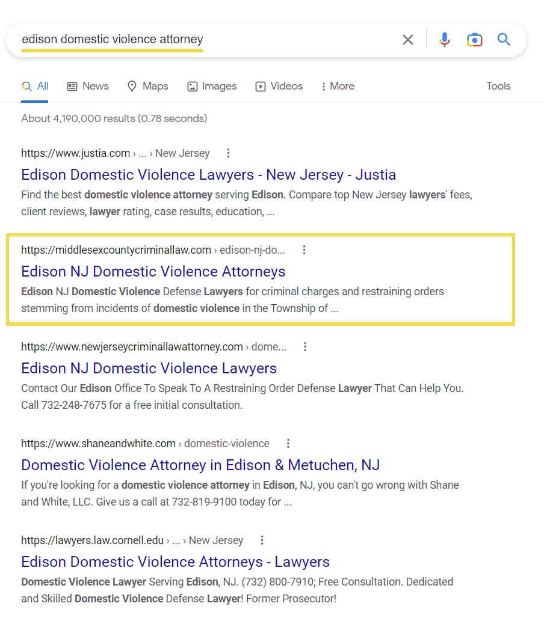The height and width of the screenshot is (627, 544).
Task: Clear the search box with the X icon
Action: (x=407, y=40)
